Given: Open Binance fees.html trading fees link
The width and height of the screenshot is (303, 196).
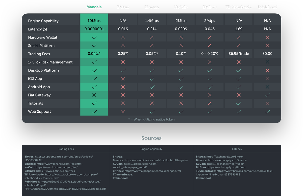Looking at the screenshot, I should pyautogui.click(x=59, y=164).
